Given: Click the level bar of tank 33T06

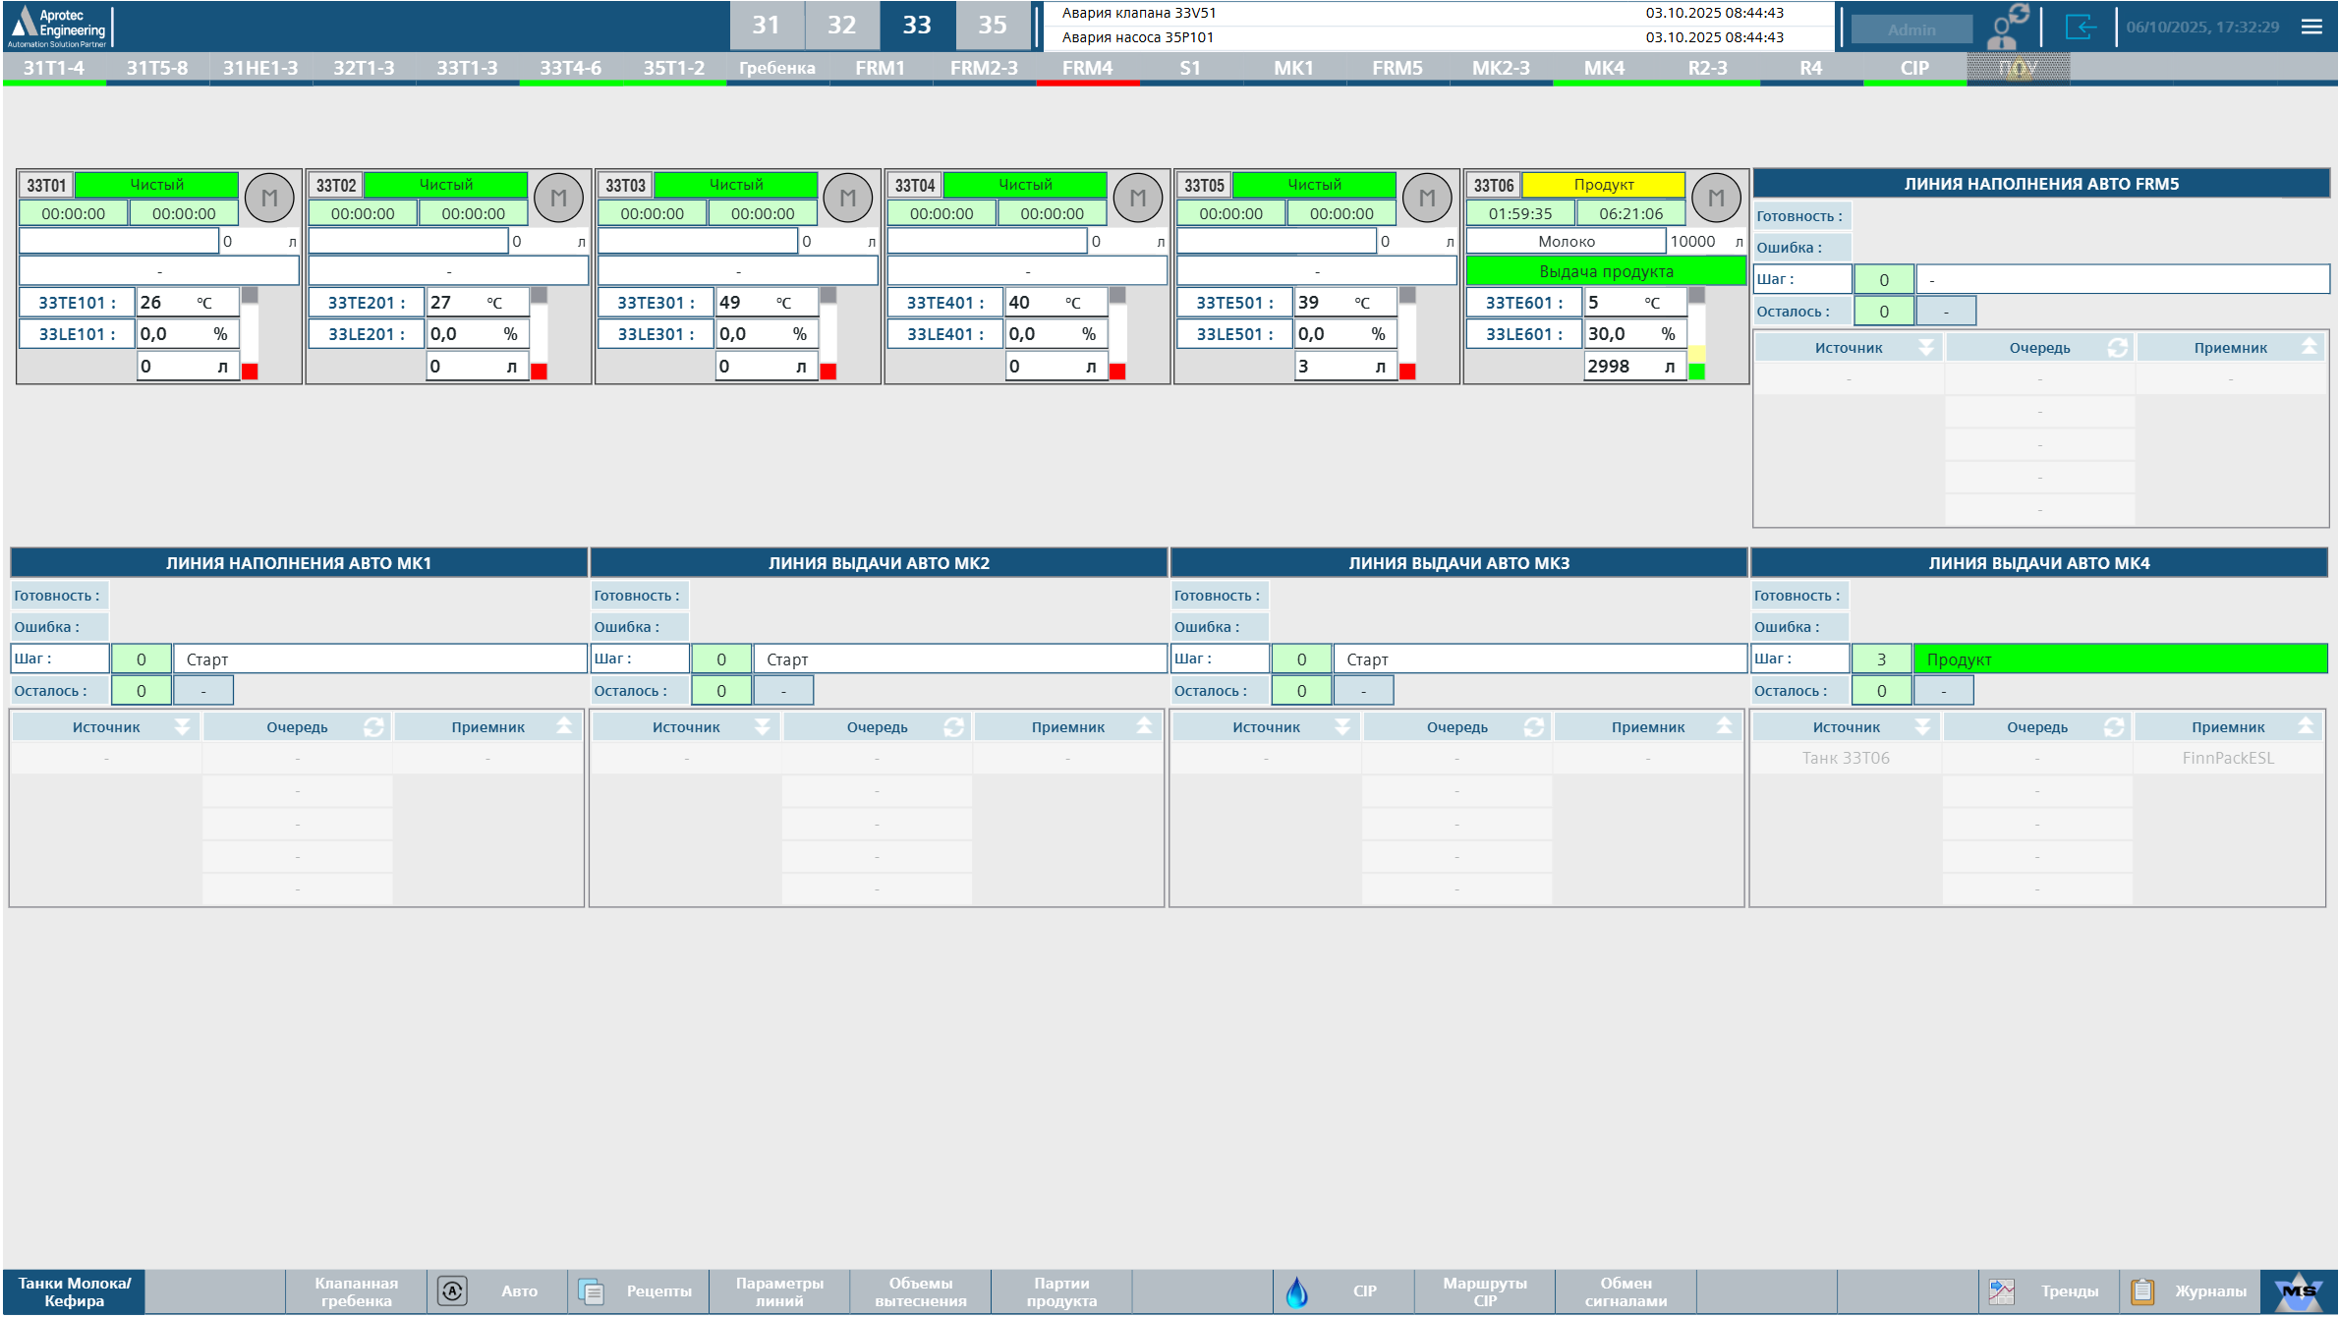Looking at the screenshot, I should point(1696,334).
